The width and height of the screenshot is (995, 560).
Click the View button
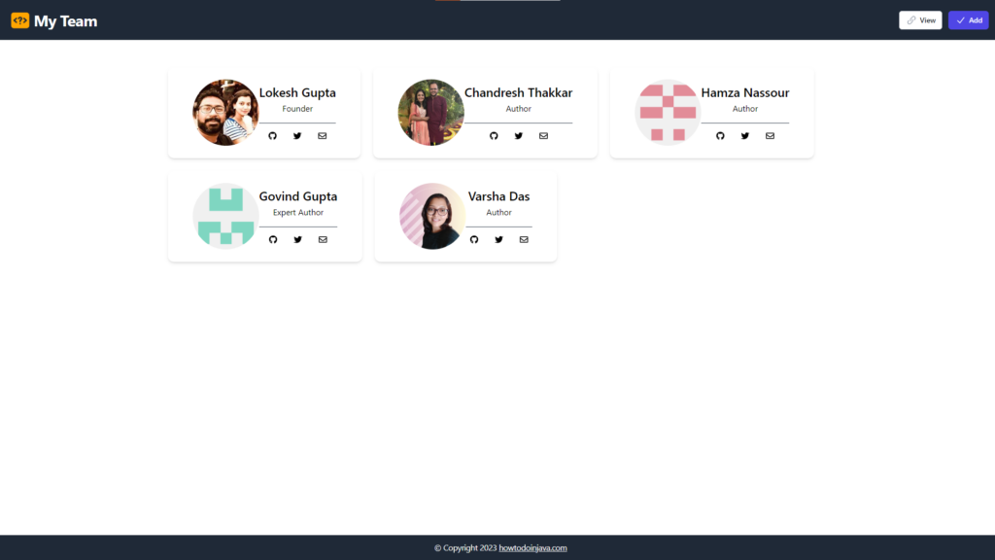(x=919, y=19)
